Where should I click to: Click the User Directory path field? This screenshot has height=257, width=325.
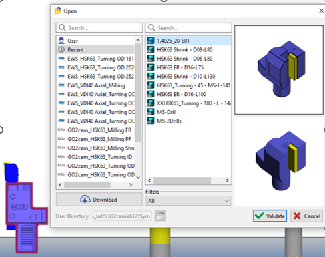pyautogui.click(x=122, y=216)
